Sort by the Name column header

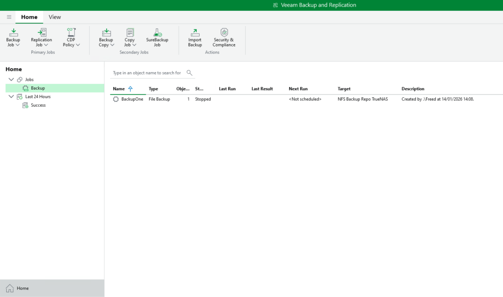pos(119,89)
